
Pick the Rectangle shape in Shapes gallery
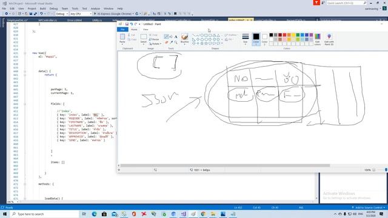[x=206, y=35]
